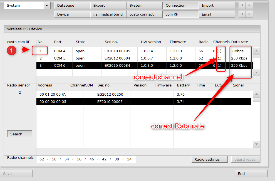
Task: Select sensor address 00 01 20 00 FA
Action: pyautogui.click(x=53, y=94)
